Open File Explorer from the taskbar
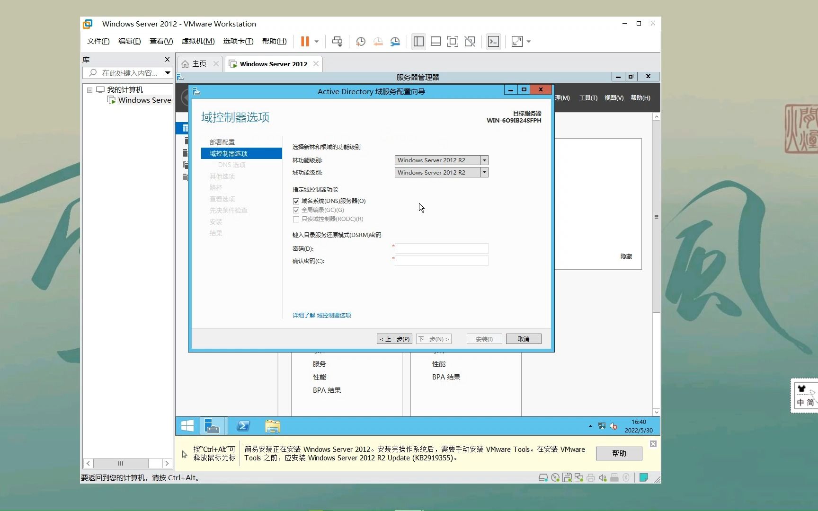818x511 pixels. tap(273, 426)
